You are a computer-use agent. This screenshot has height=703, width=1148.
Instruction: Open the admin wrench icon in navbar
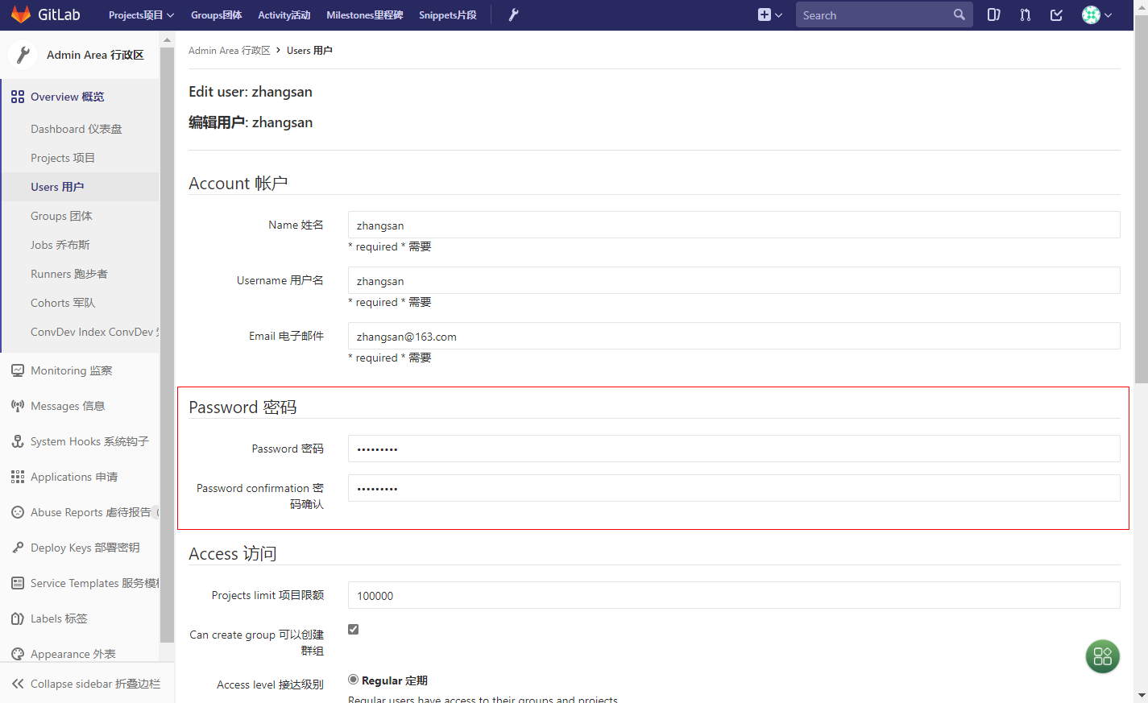(513, 14)
